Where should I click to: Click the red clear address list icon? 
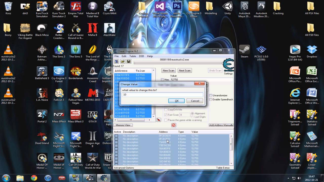pyautogui.click(x=174, y=125)
